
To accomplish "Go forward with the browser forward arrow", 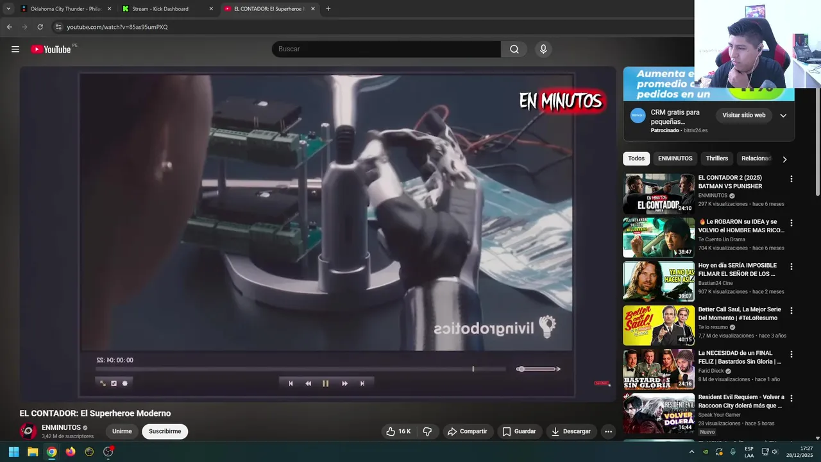I will click(x=24, y=27).
